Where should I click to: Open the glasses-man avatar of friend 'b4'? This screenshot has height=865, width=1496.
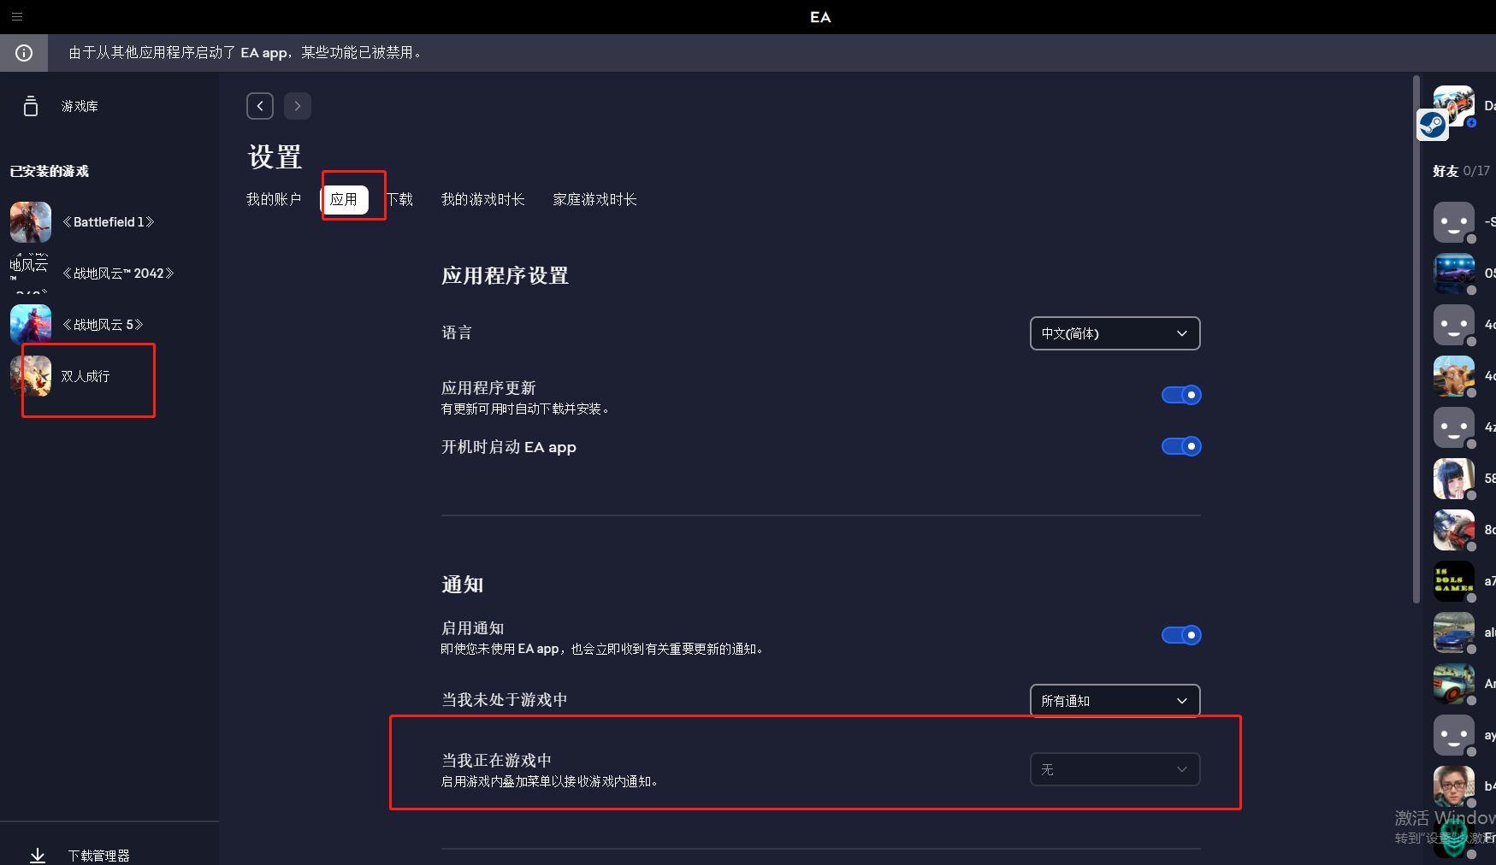[1454, 786]
